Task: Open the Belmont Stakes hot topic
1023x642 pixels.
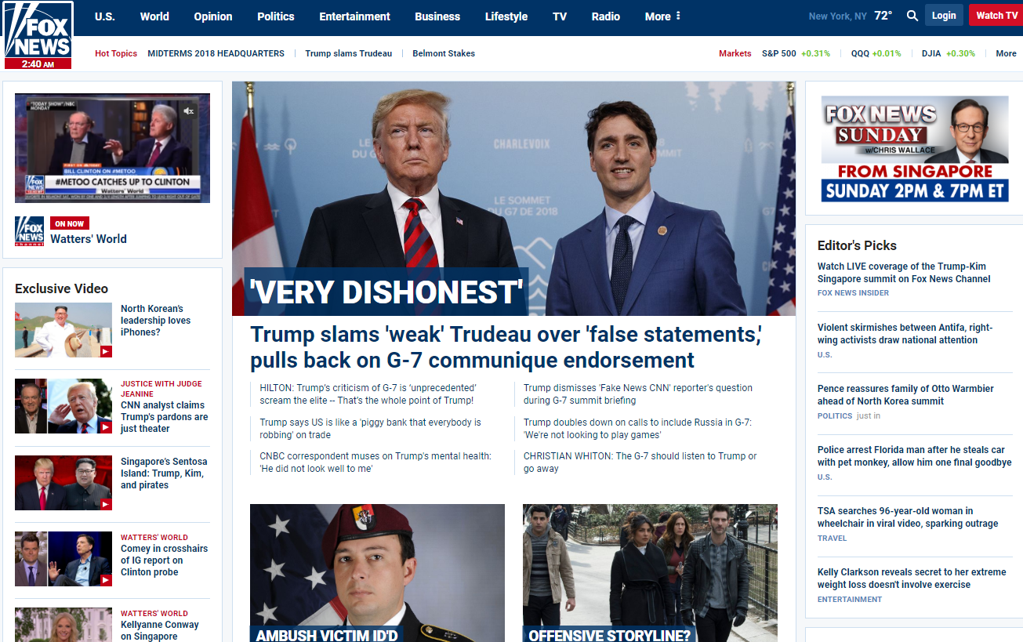Action: tap(444, 53)
